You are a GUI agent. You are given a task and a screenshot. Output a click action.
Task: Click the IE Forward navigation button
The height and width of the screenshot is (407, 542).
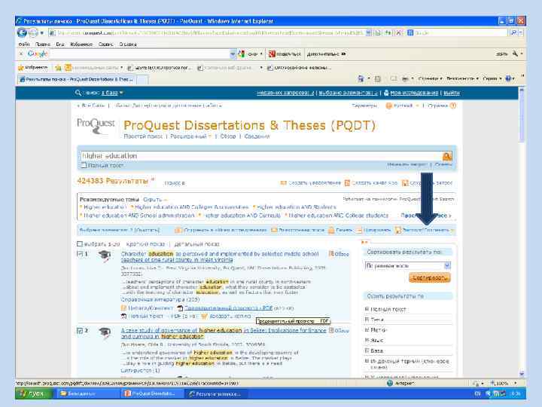[x=33, y=33]
